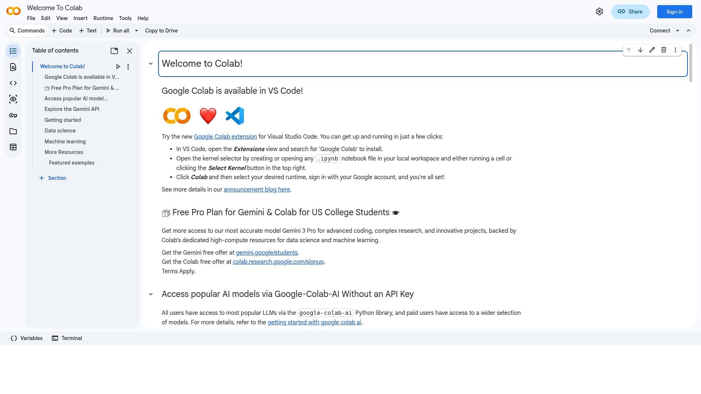Open the Run all dropdown arrow
The image size is (701, 394).
[x=137, y=31]
